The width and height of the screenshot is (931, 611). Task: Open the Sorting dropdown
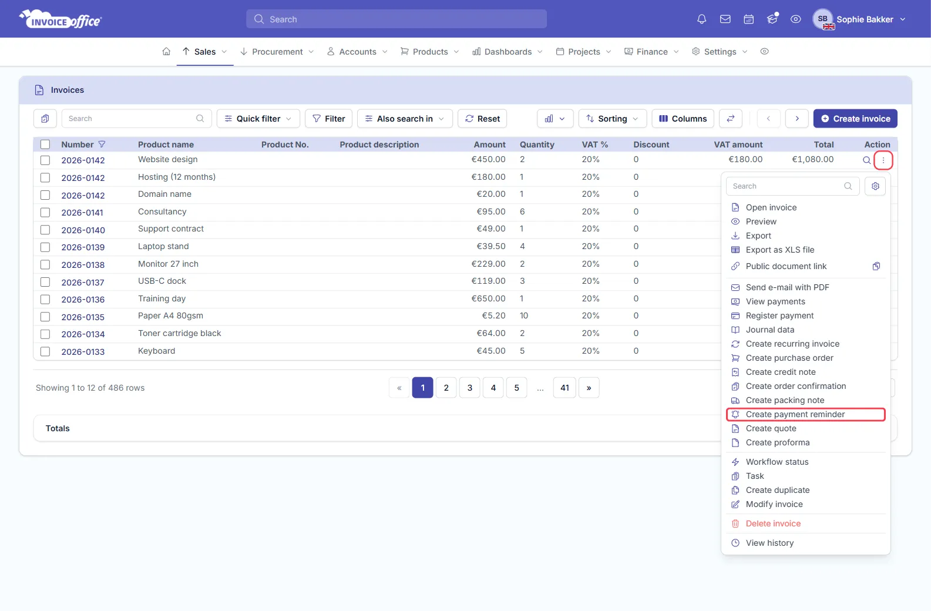(613, 119)
